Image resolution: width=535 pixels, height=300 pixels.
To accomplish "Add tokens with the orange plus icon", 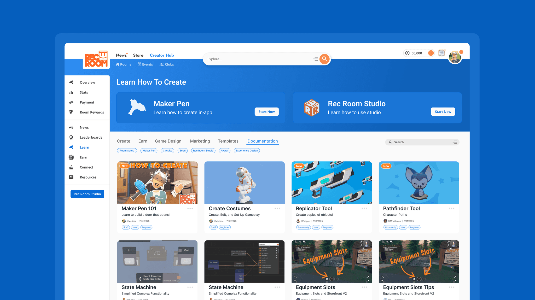I will [431, 53].
